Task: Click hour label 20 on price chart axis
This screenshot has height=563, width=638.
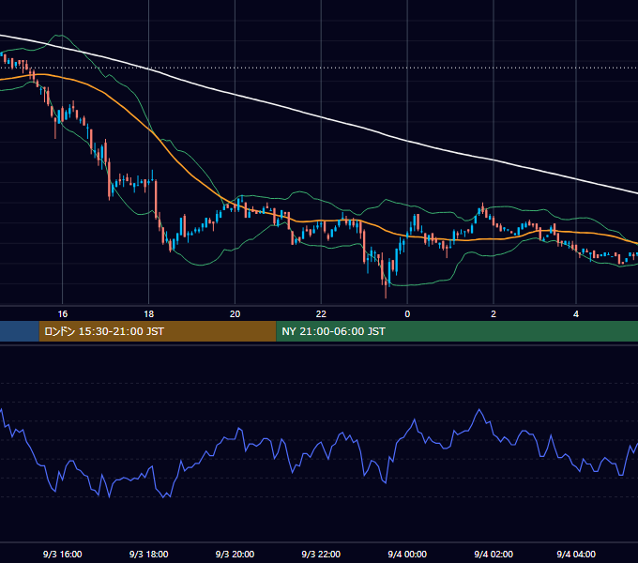Action: (x=235, y=314)
